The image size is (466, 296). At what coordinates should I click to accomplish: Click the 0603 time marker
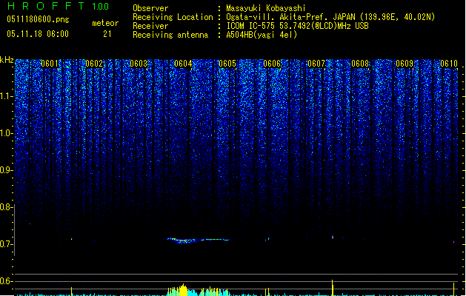[x=139, y=64]
